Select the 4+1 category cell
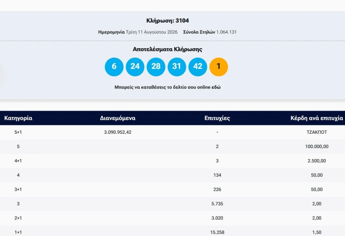This screenshot has height=236, width=345. coord(18,161)
